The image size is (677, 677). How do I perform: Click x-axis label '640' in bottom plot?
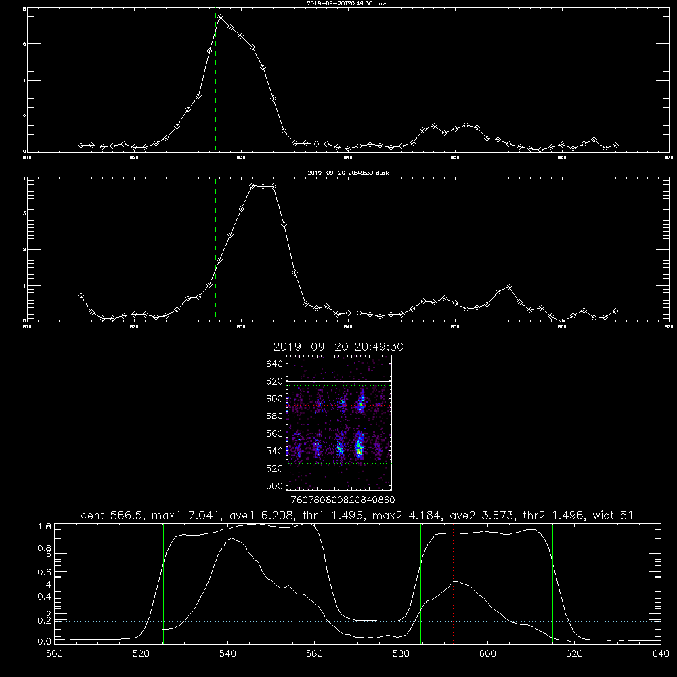pos(661,654)
